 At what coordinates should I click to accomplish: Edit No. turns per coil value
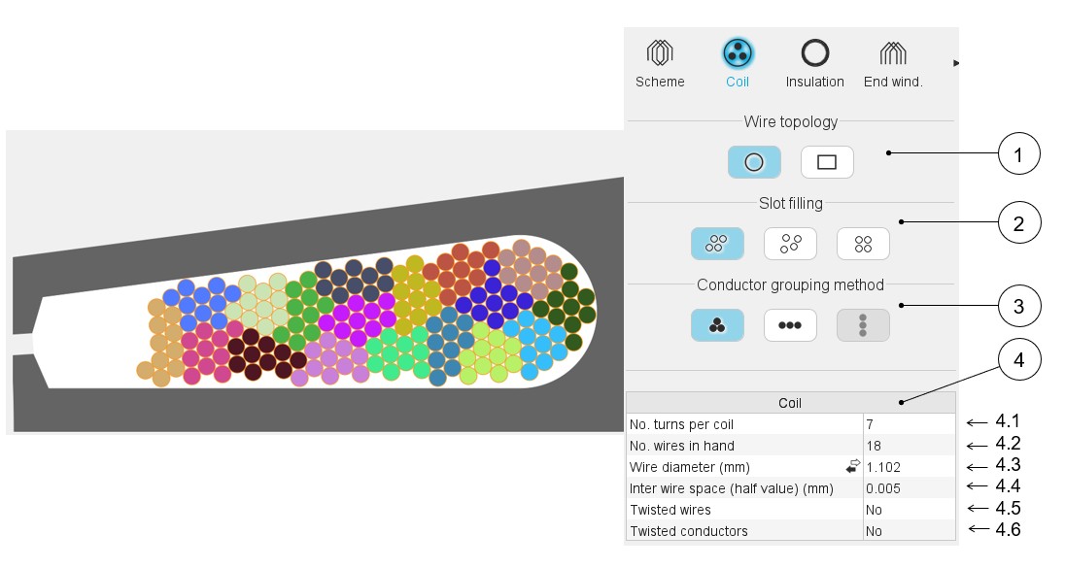pos(908,424)
